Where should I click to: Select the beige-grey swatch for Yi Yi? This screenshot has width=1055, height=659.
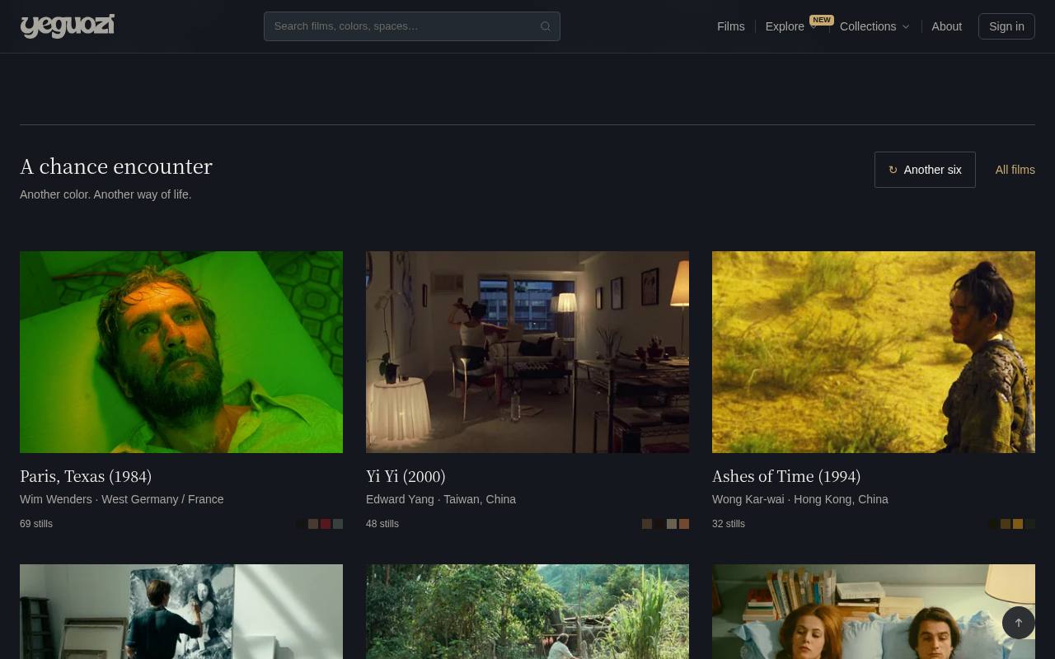pyautogui.click(x=672, y=524)
